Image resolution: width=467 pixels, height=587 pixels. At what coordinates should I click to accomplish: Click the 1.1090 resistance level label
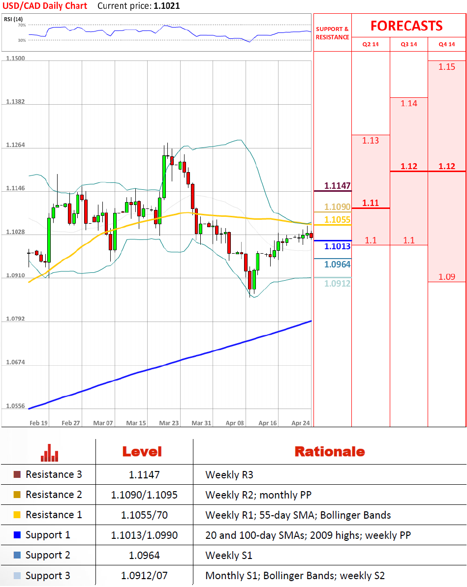point(337,206)
